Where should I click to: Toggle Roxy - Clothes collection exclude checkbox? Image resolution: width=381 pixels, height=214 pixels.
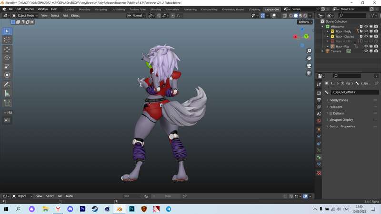[x=361, y=36]
